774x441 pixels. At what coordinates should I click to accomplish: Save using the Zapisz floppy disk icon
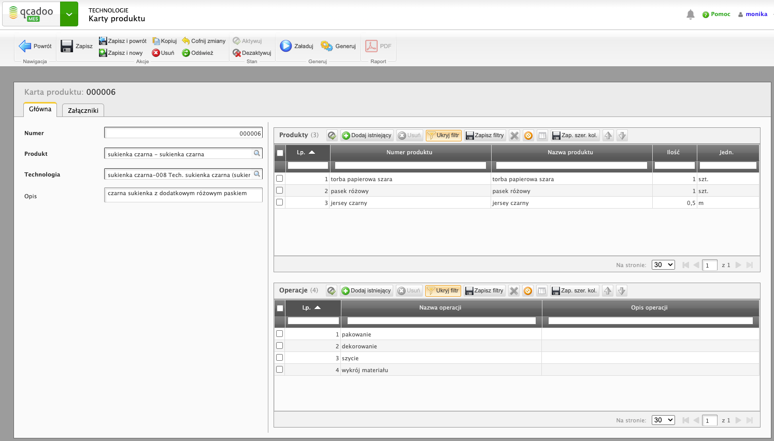[x=67, y=46]
